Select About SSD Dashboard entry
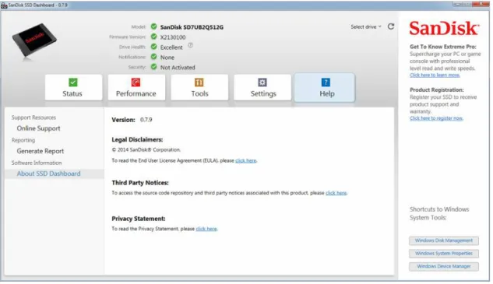This screenshot has width=493, height=284. coord(49,174)
